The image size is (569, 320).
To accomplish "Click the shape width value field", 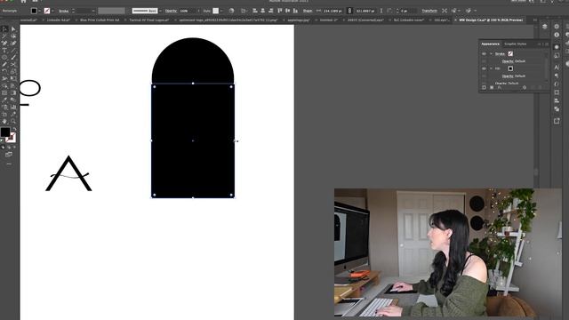I will click(333, 11).
